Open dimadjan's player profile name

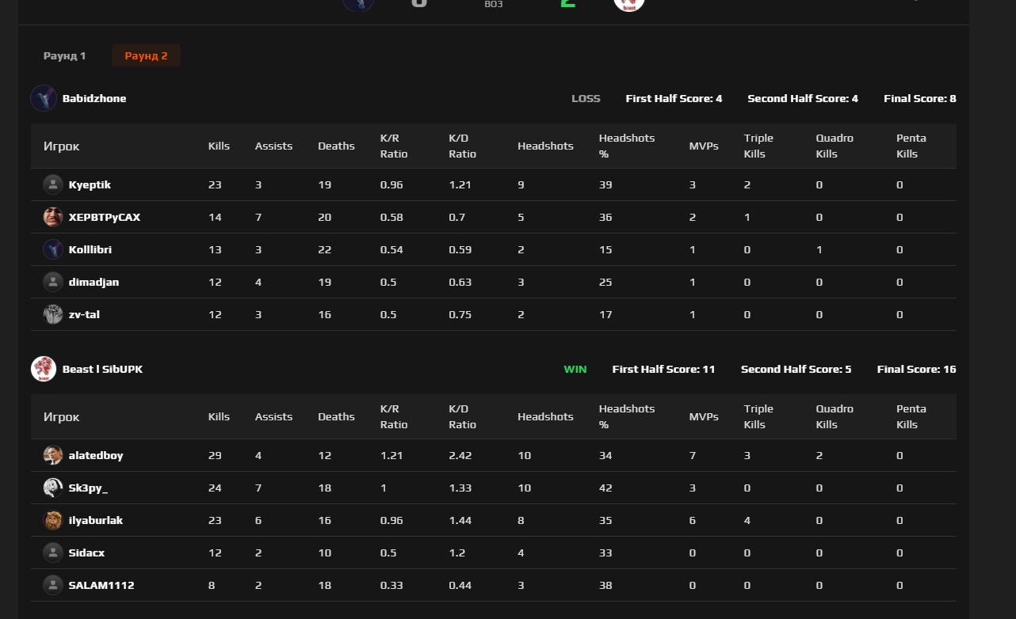click(x=94, y=282)
